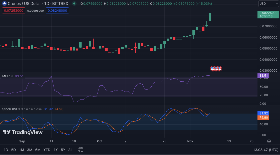Click the Stoch RSI orange label 74.90
280x155 pixels.
pyautogui.click(x=263, y=117)
